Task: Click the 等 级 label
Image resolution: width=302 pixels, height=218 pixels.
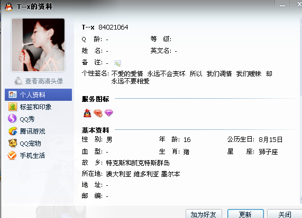Action: pyautogui.click(x=161, y=39)
